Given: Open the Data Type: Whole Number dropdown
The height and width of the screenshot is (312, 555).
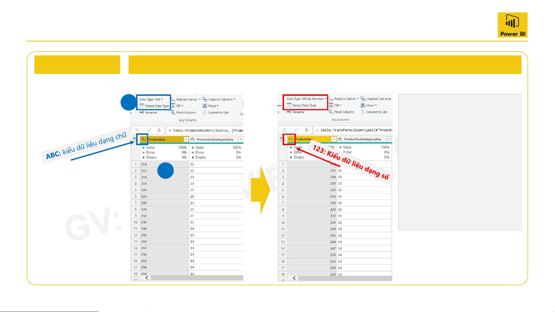Looking at the screenshot, I should coord(306,99).
